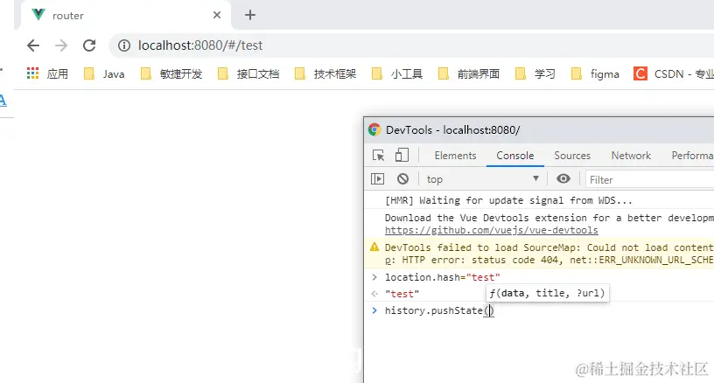The image size is (714, 383).
Task: Click the location.hash="test" console entry
Action: coord(443,277)
